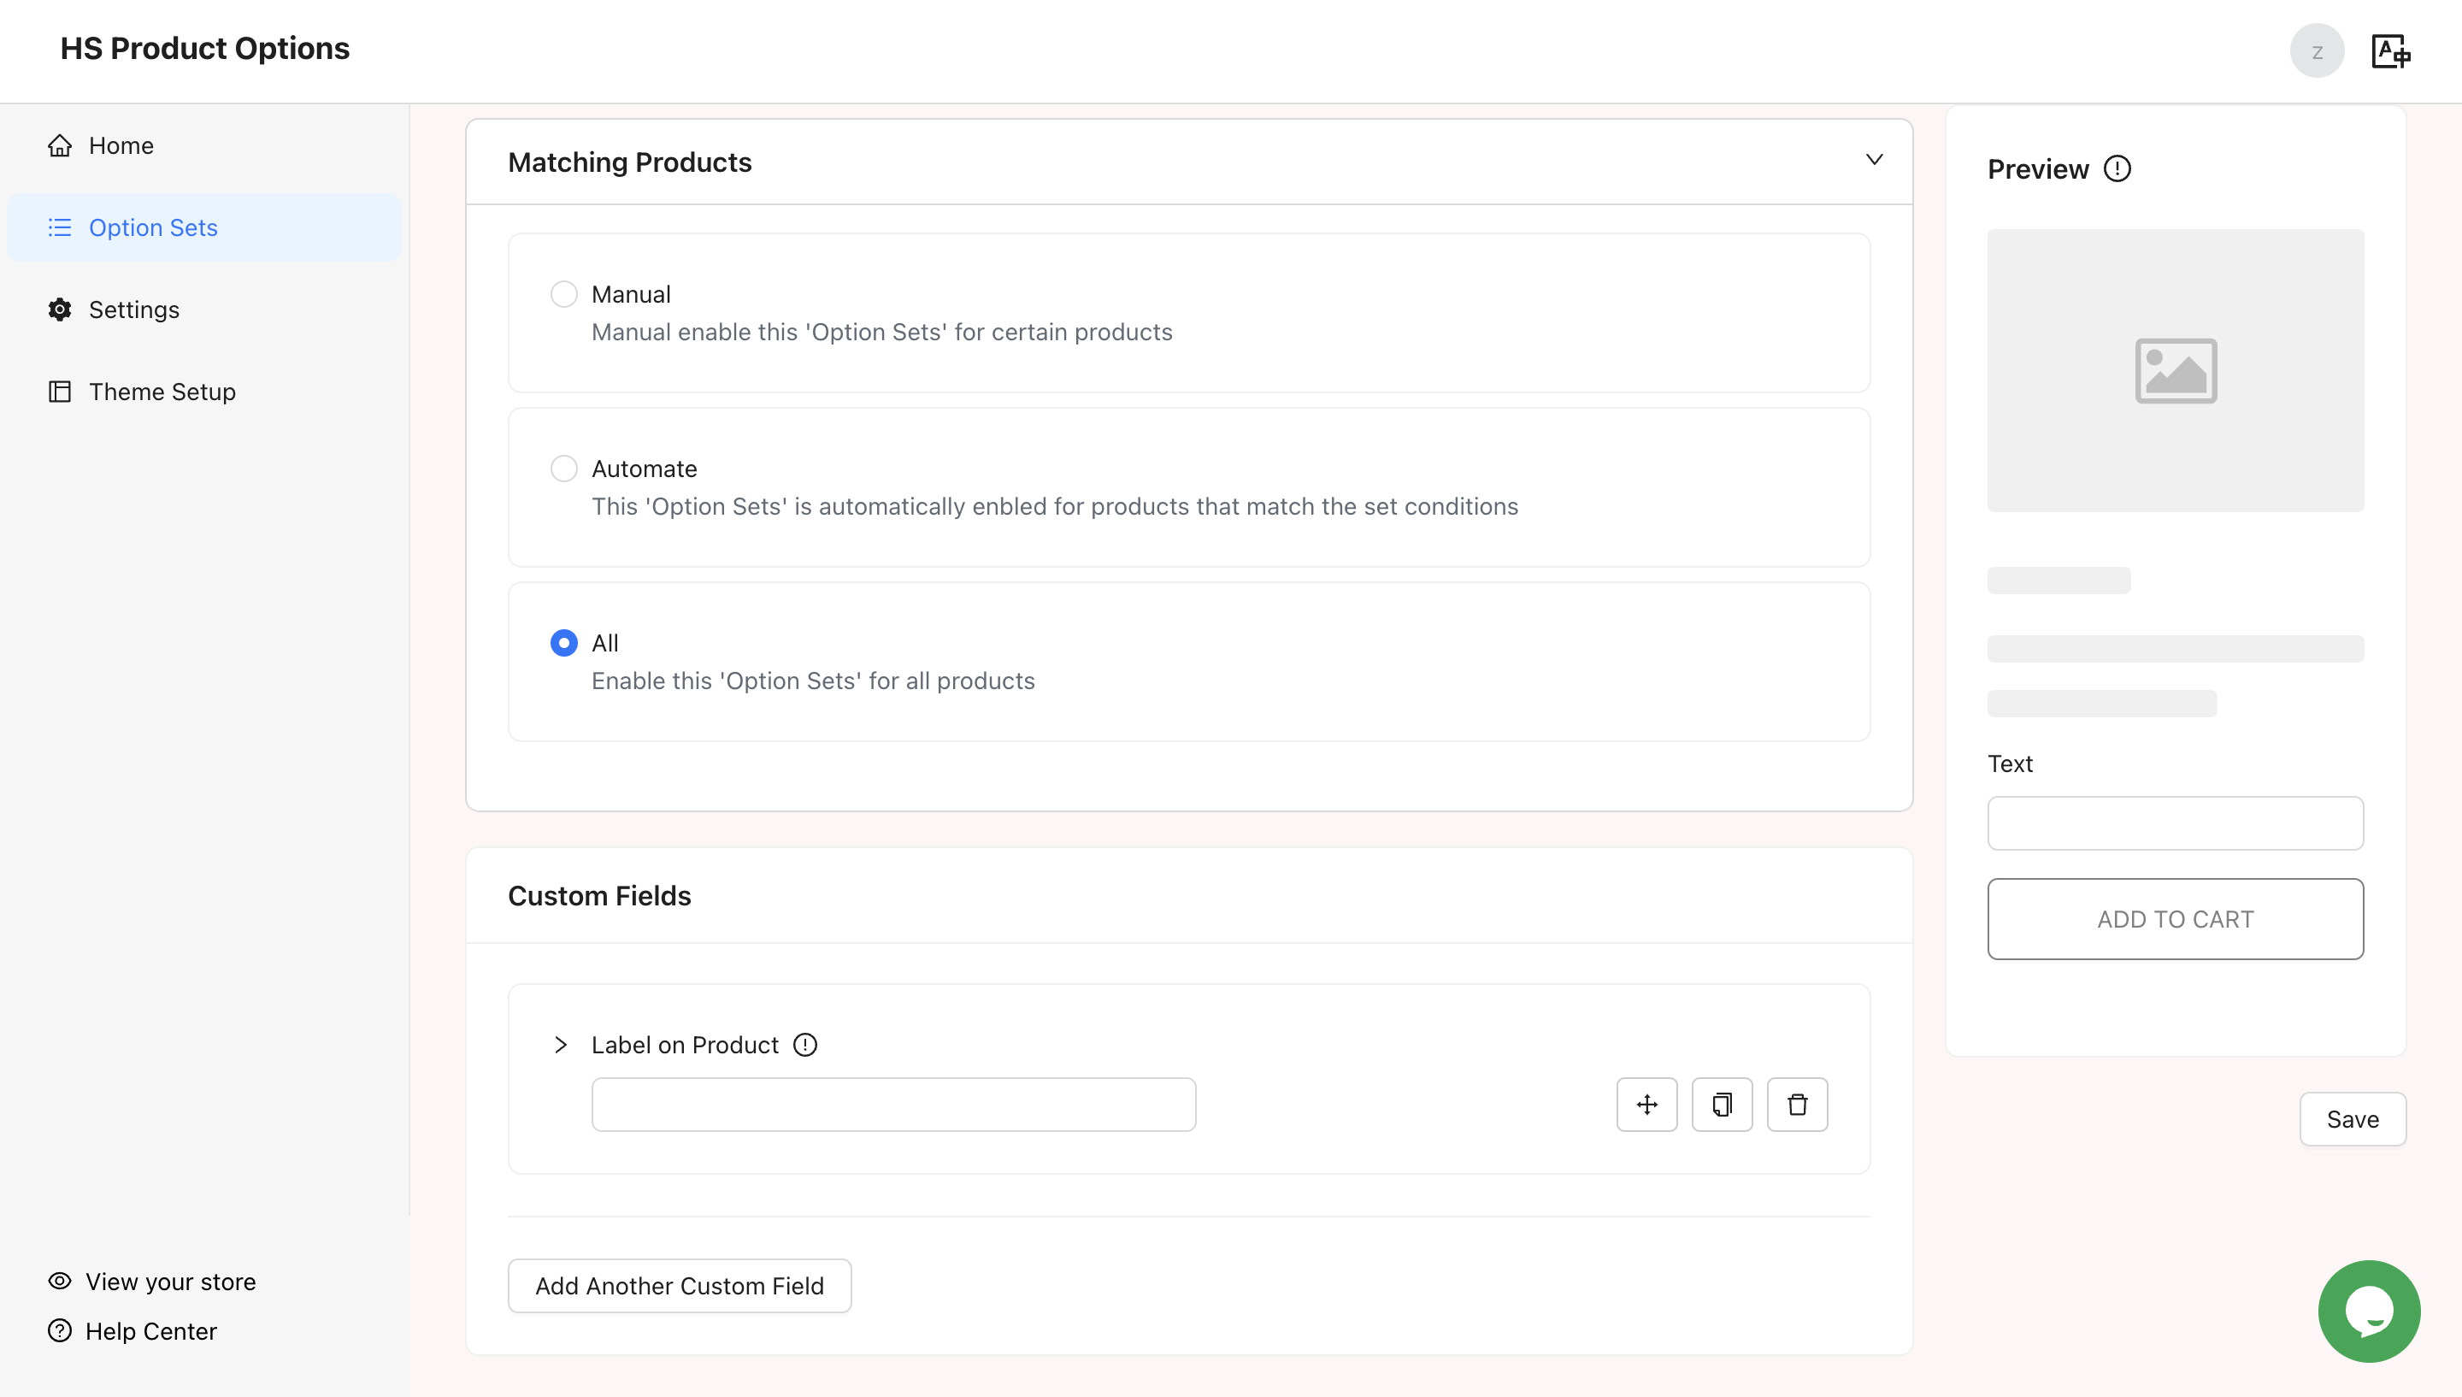
Task: Click the add new field plus icon
Action: pyautogui.click(x=1647, y=1105)
